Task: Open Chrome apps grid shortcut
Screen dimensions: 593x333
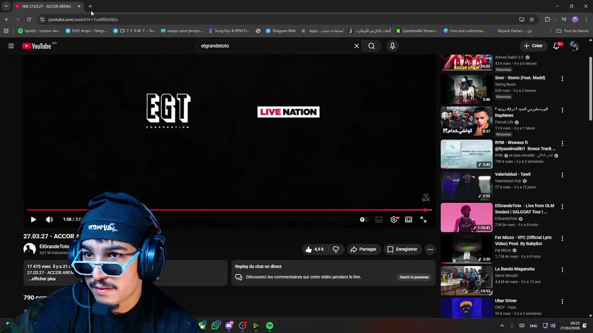Action: click(6, 31)
